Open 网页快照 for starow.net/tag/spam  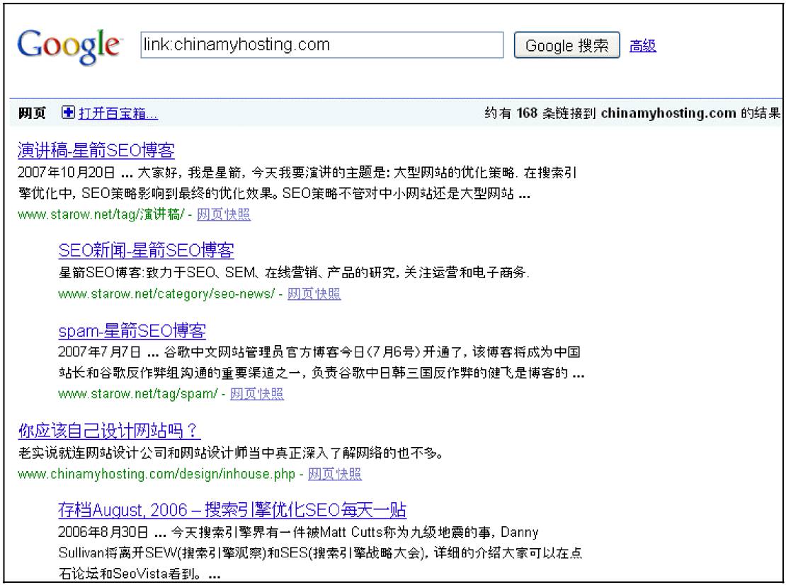click(x=256, y=394)
